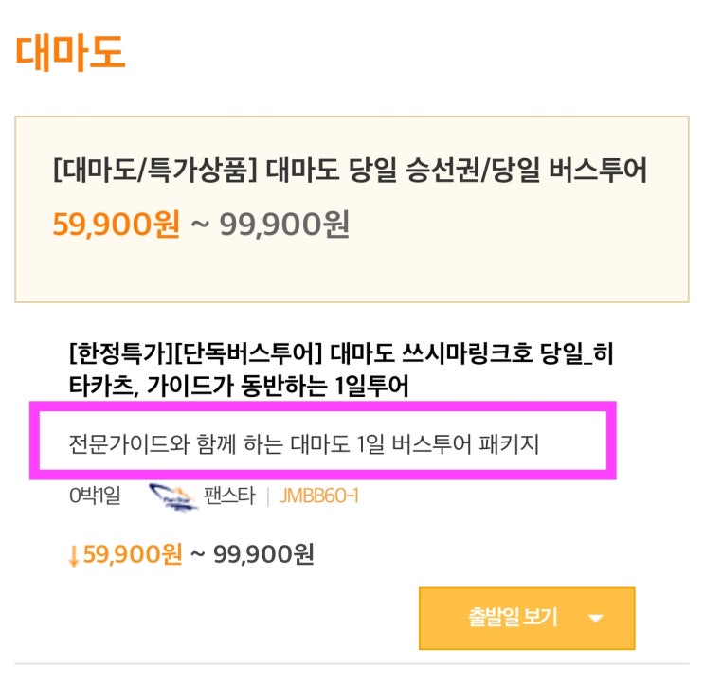Open the 당일 승선권/당일 버스투어 banner title
Image resolution: width=704 pixels, height=685 pixels.
tap(457, 171)
